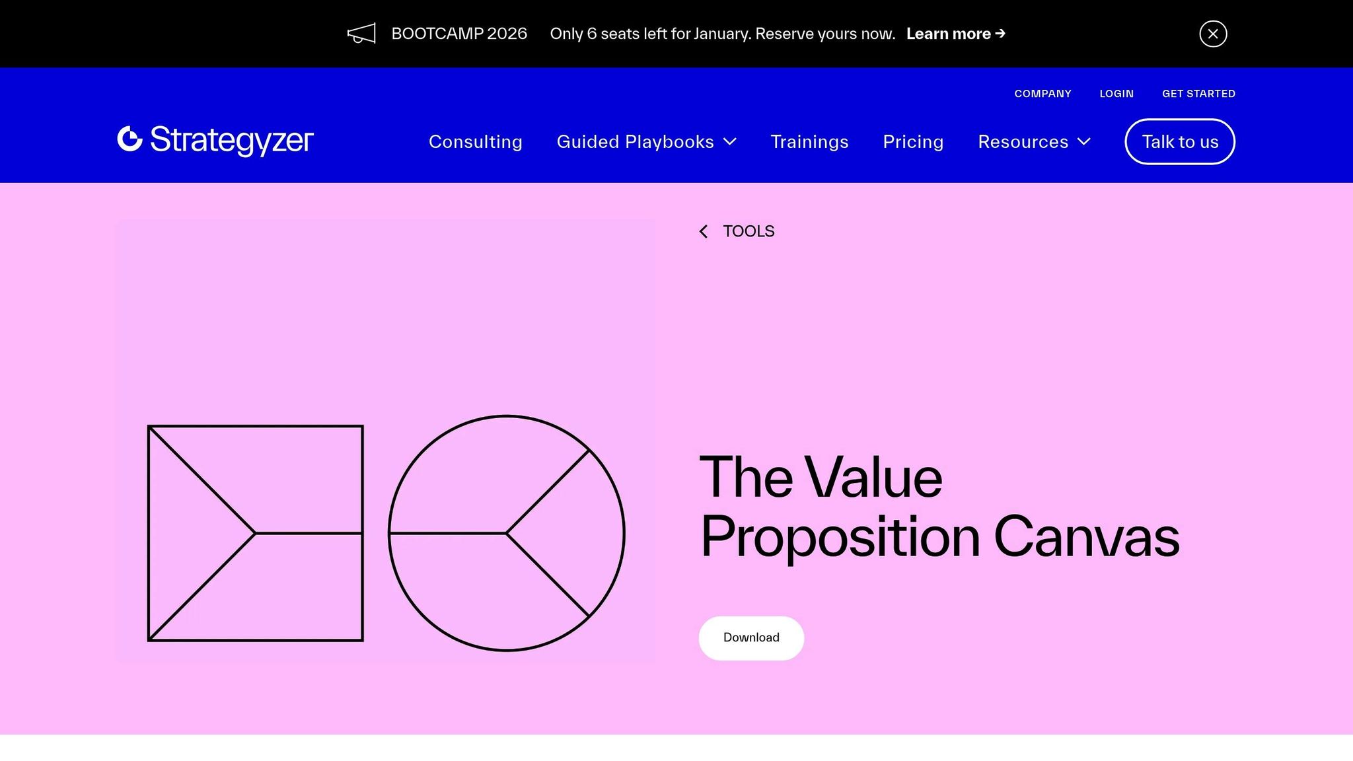1353x761 pixels.
Task: Select the circular C mark in the logo
Action: [130, 140]
